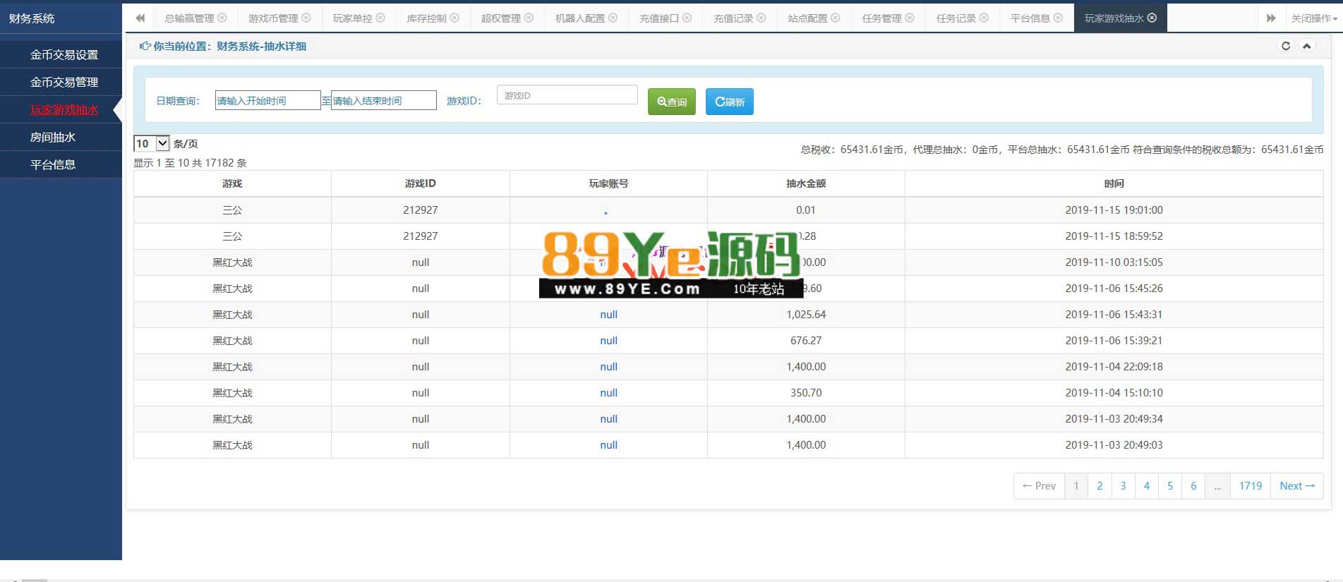The width and height of the screenshot is (1343, 582).
Task: Click the 游戏ID column header
Action: point(420,183)
